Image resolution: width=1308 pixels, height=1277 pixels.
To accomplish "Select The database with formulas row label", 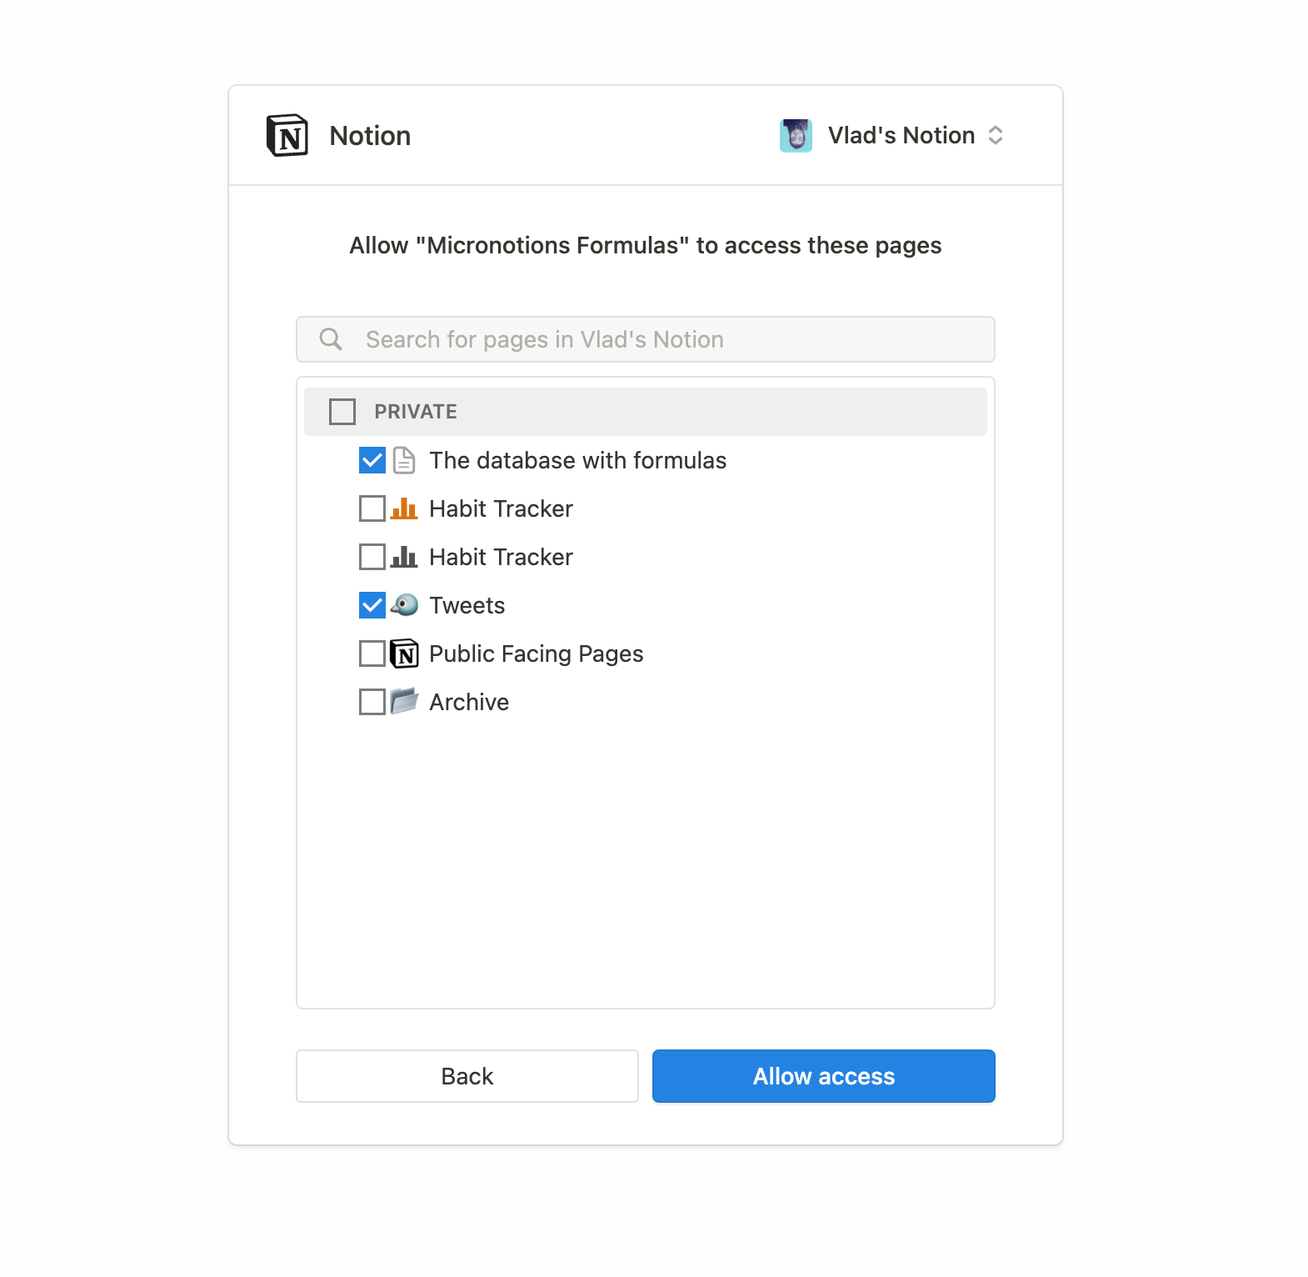I will pyautogui.click(x=577, y=460).
